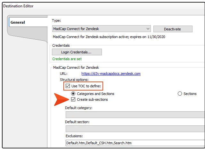Screen dimensions: 205x150
Task: Expand the Type dropdown chevron arrow
Action: pyautogui.click(x=148, y=29)
